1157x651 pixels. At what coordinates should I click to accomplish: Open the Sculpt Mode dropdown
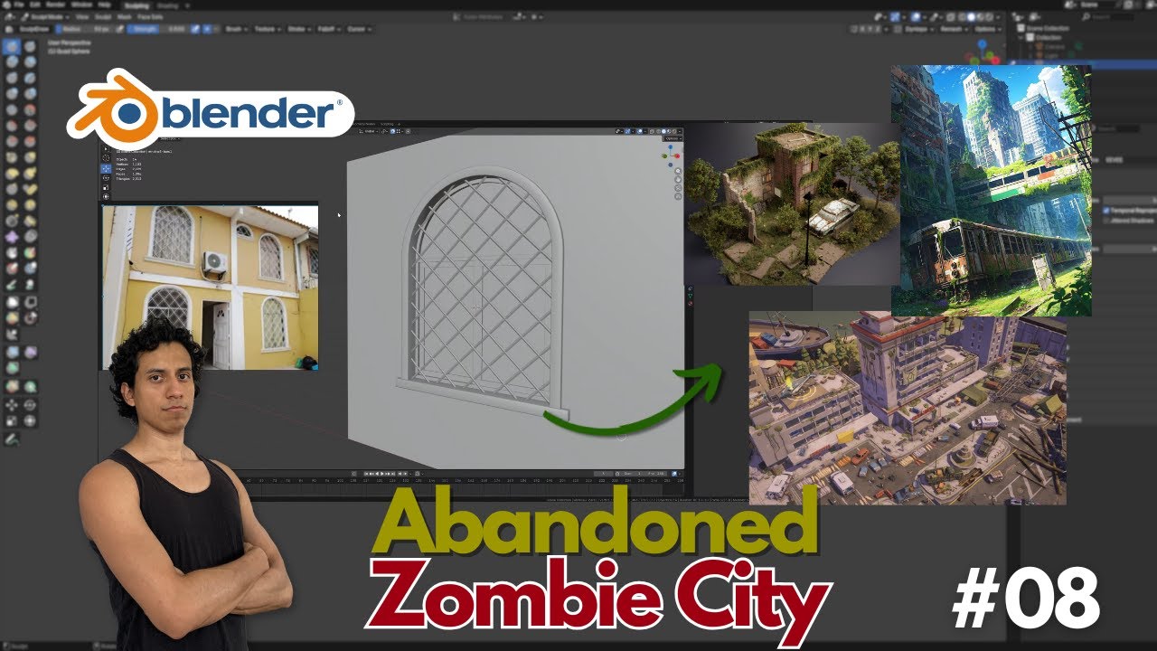tap(45, 17)
